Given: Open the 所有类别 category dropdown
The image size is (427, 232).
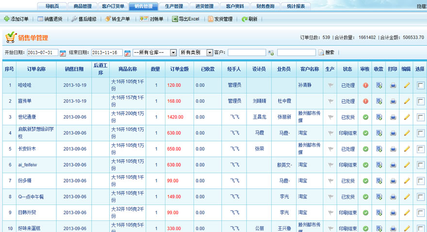Looking at the screenshot, I should 196,52.
